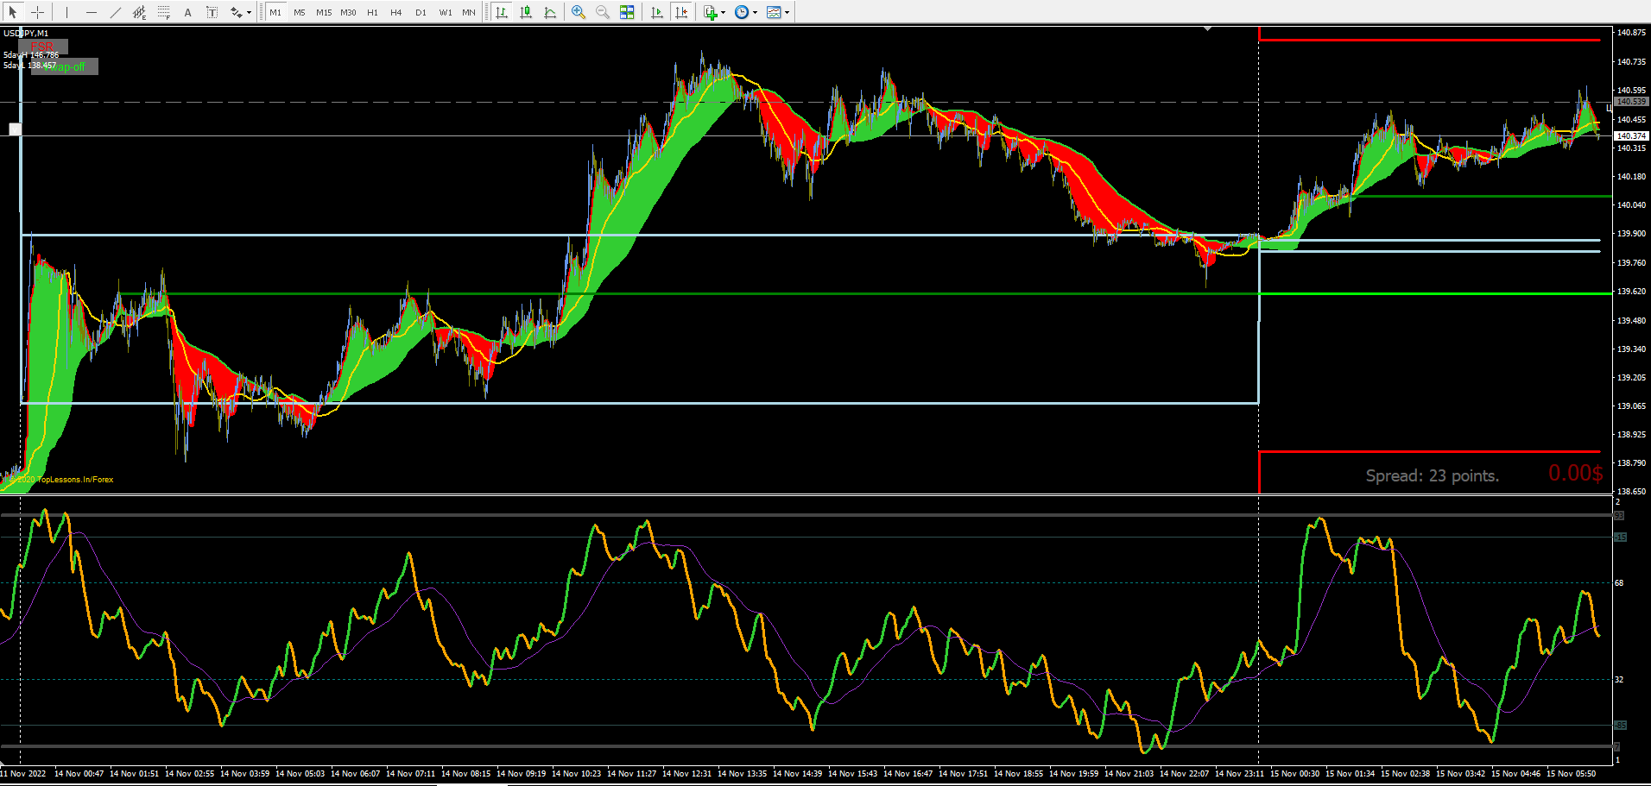Select the H1 timeframe

pos(372,12)
